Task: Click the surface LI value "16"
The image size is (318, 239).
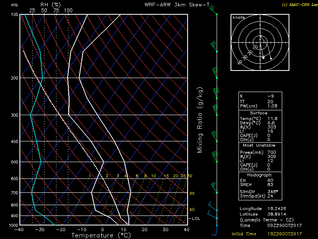Action: tap(270, 131)
